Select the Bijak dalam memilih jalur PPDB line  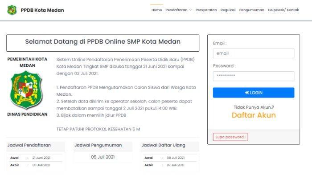click(x=91, y=115)
